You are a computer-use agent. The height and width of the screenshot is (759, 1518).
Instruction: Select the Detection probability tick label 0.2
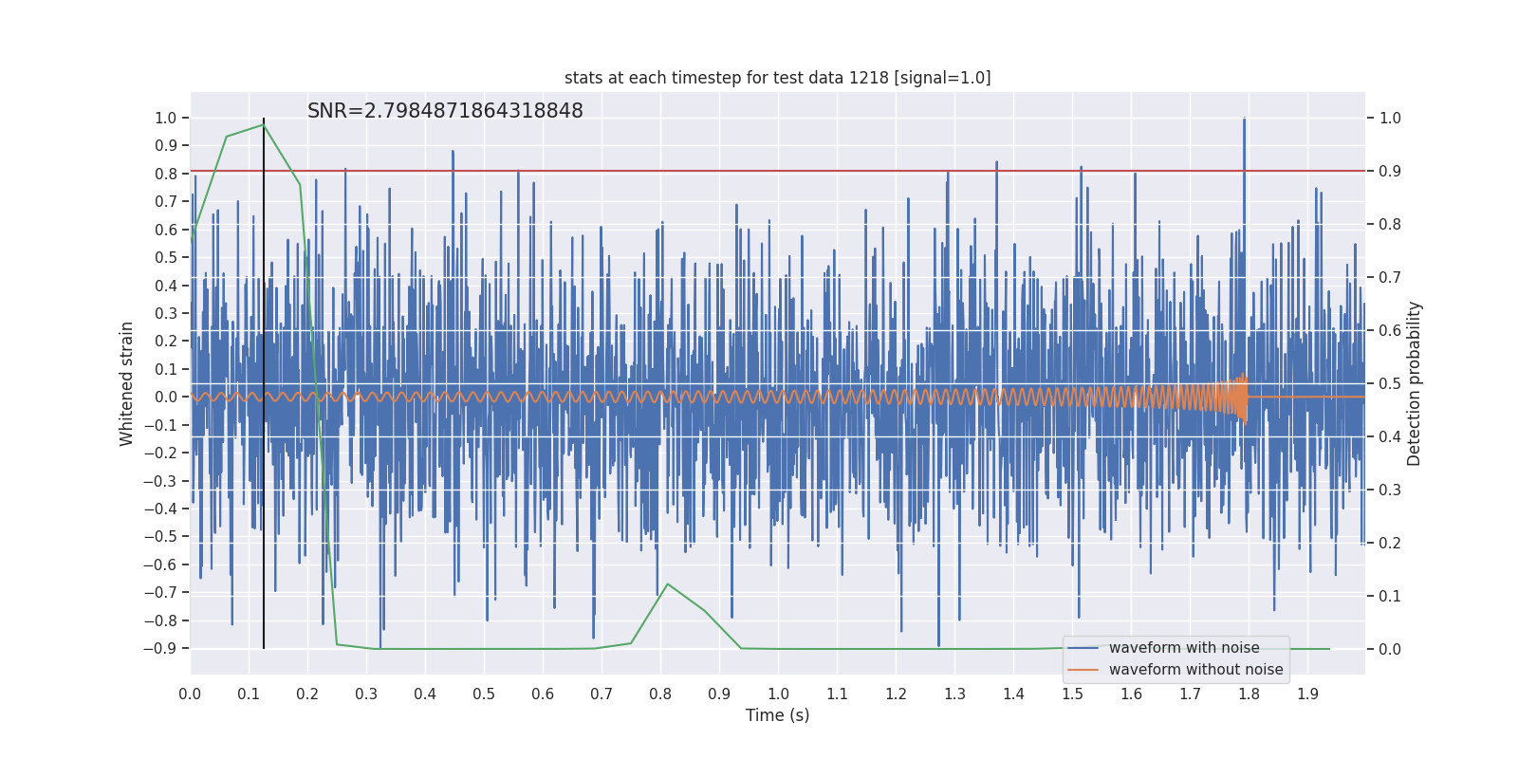(1390, 544)
